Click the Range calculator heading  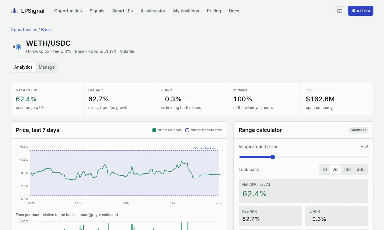click(x=260, y=130)
